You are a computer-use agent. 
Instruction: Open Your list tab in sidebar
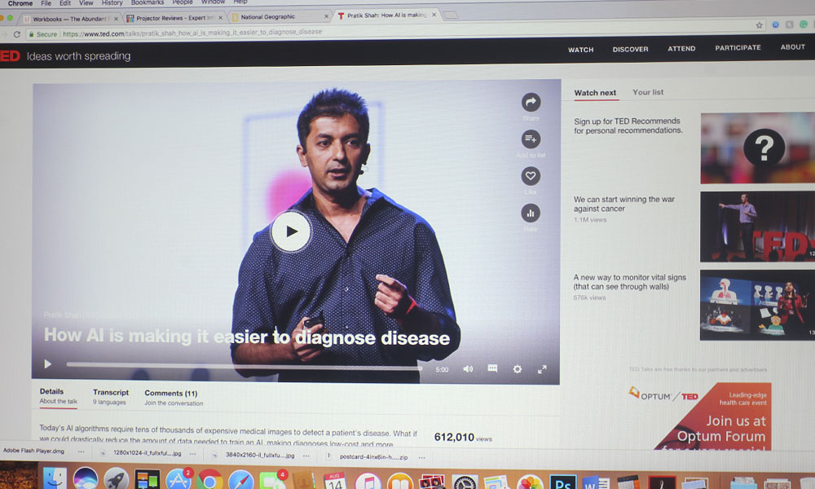pos(648,92)
